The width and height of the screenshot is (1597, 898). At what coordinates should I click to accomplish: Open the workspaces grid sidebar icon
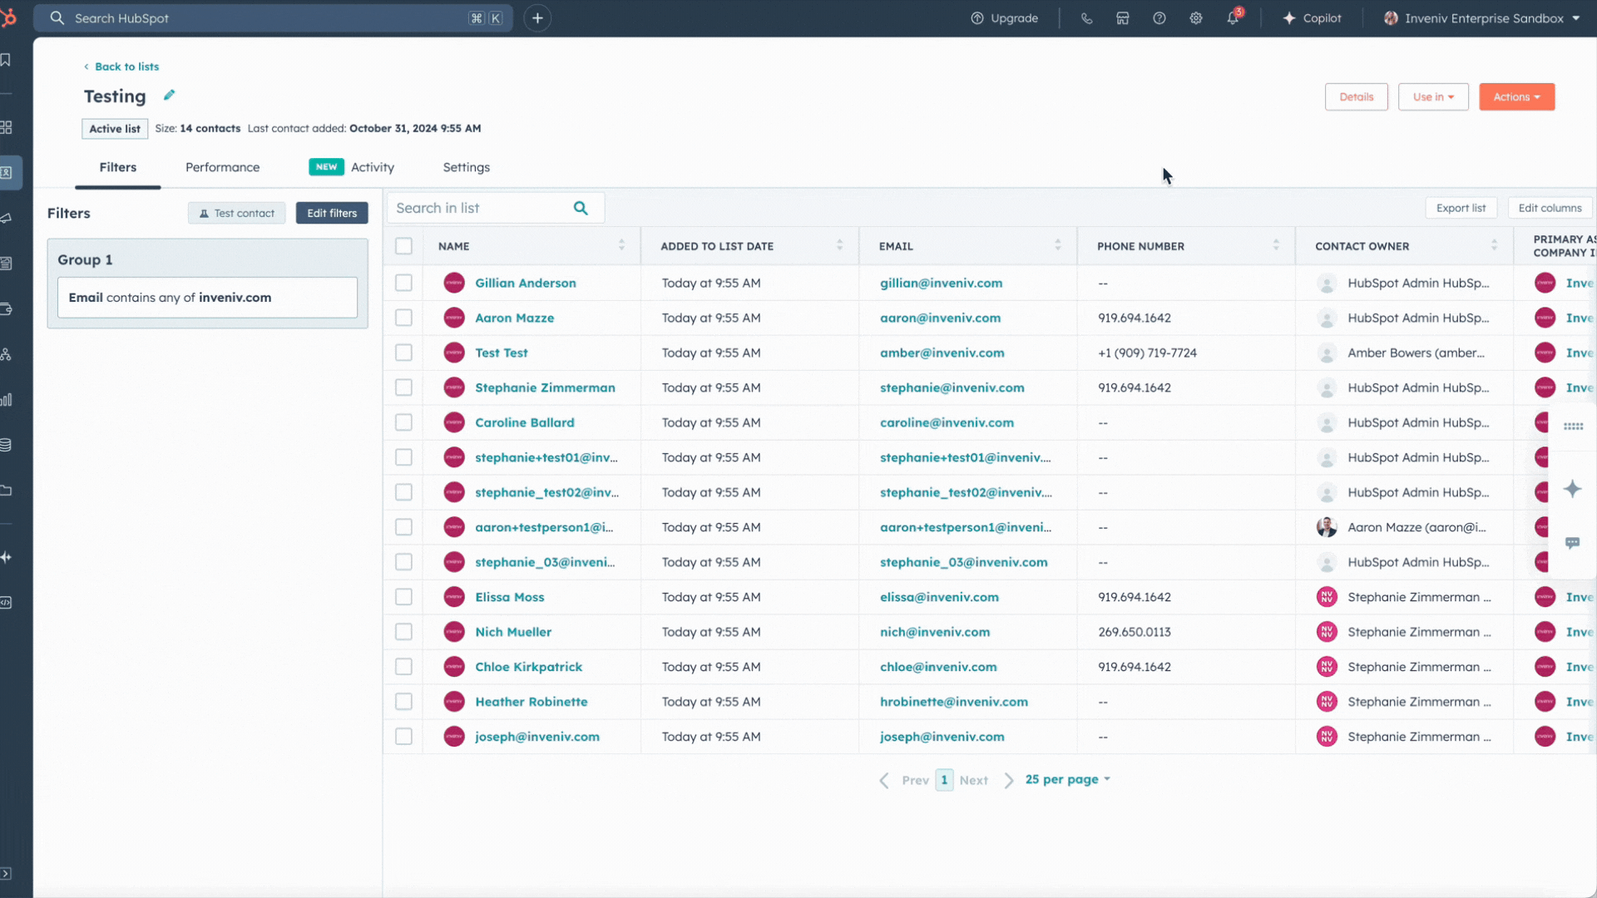pos(6,127)
